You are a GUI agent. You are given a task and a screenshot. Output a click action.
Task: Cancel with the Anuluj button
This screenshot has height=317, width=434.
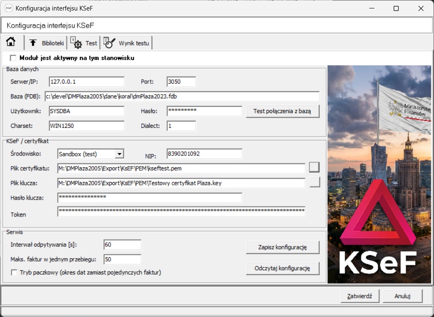402,296
